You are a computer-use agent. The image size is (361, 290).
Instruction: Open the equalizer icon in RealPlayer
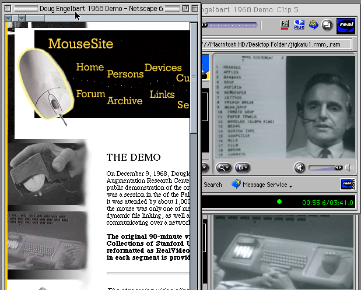click(285, 24)
